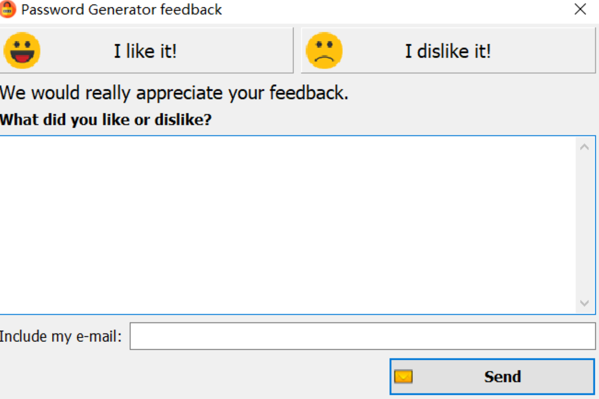Click into the e-mail input field
The width and height of the screenshot is (599, 399).
tap(362, 336)
